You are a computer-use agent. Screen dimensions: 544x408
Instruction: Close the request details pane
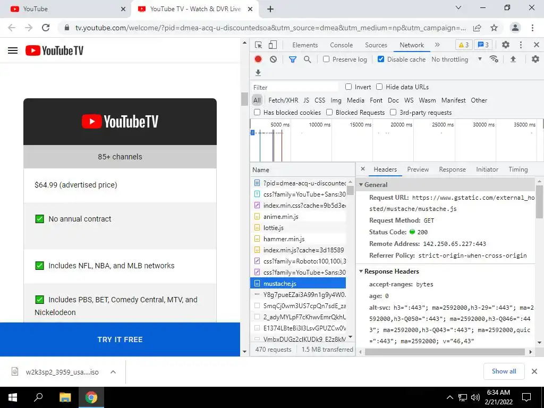362,169
